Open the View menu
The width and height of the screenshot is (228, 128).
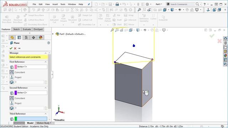click(47, 4)
